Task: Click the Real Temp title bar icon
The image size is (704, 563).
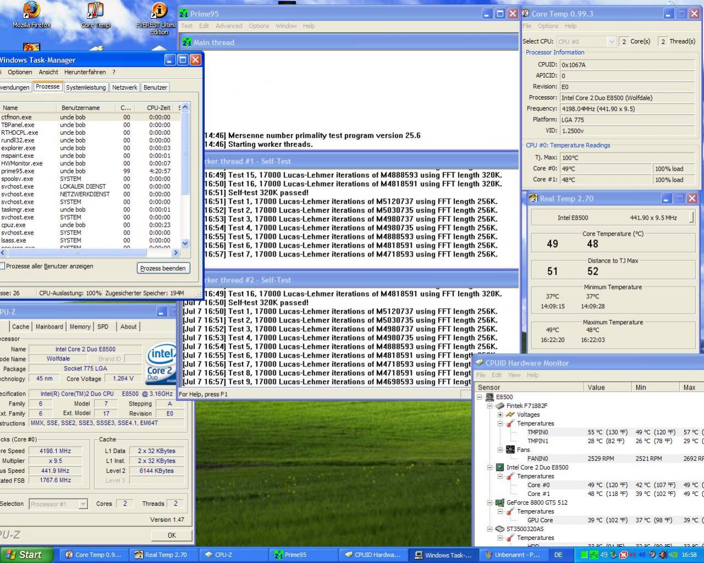Action: (533, 198)
